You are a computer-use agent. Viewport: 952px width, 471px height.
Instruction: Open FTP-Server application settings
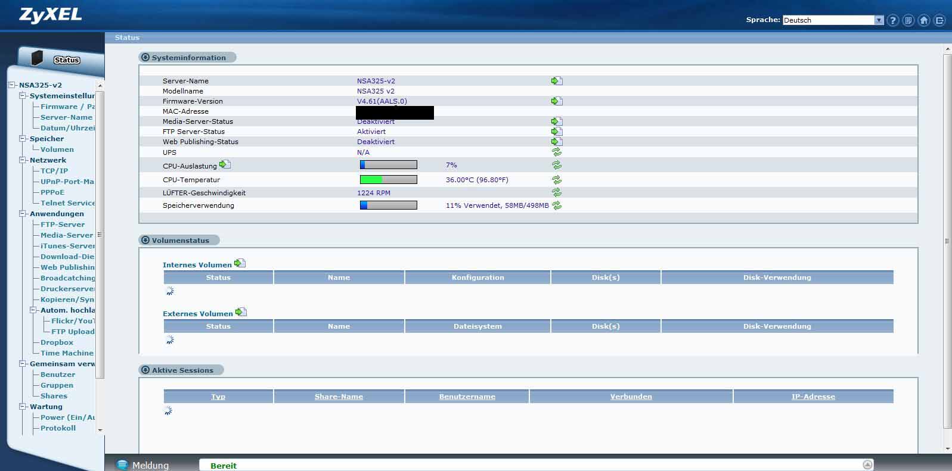pos(63,224)
